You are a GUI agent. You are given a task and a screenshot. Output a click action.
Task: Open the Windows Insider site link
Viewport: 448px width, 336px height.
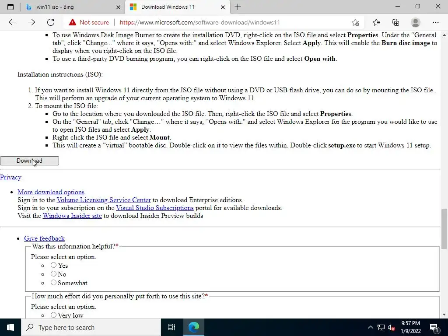pyautogui.click(x=72, y=216)
